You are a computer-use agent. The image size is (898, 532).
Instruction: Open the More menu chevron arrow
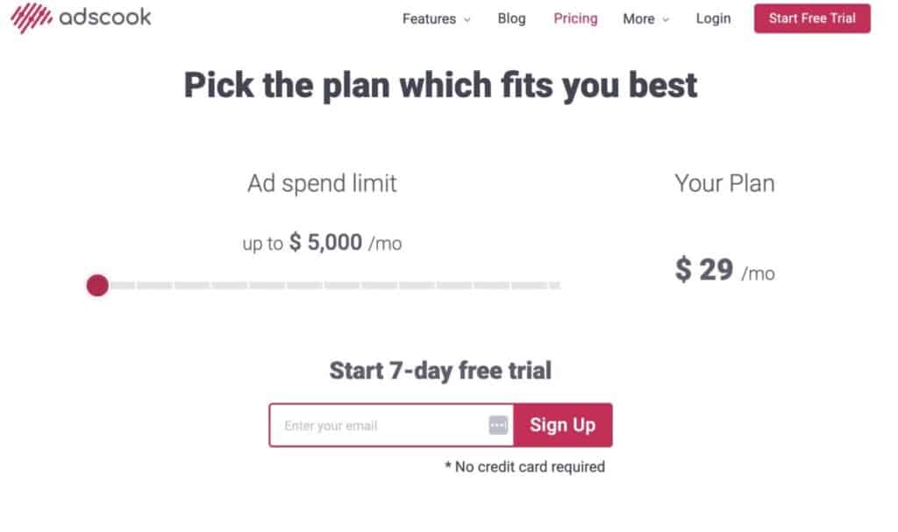pos(665,19)
